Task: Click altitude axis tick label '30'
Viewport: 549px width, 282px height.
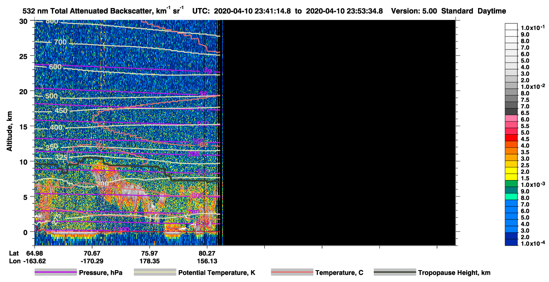Action: coord(24,21)
